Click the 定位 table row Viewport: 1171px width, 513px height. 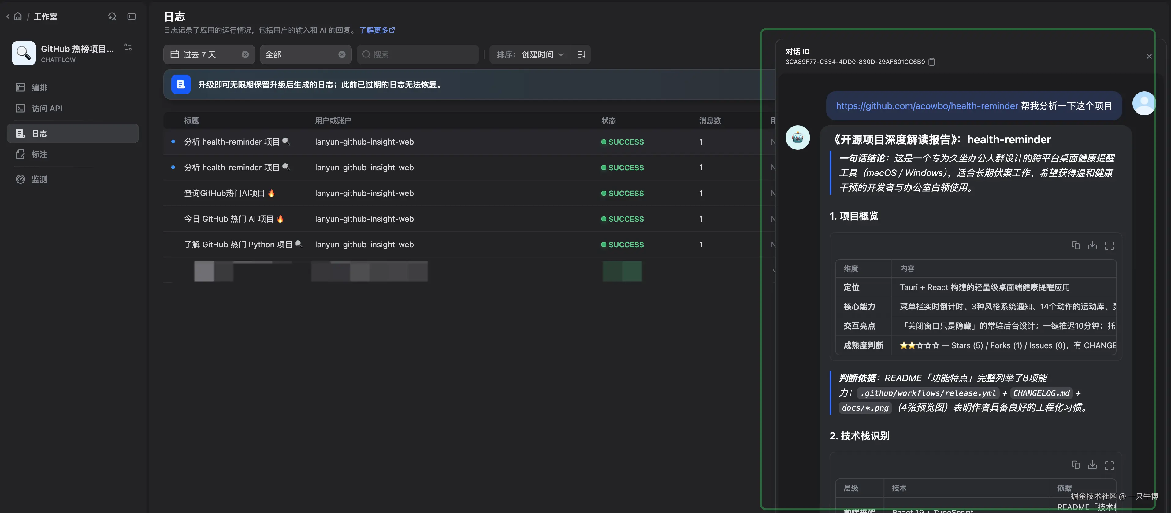(x=976, y=287)
